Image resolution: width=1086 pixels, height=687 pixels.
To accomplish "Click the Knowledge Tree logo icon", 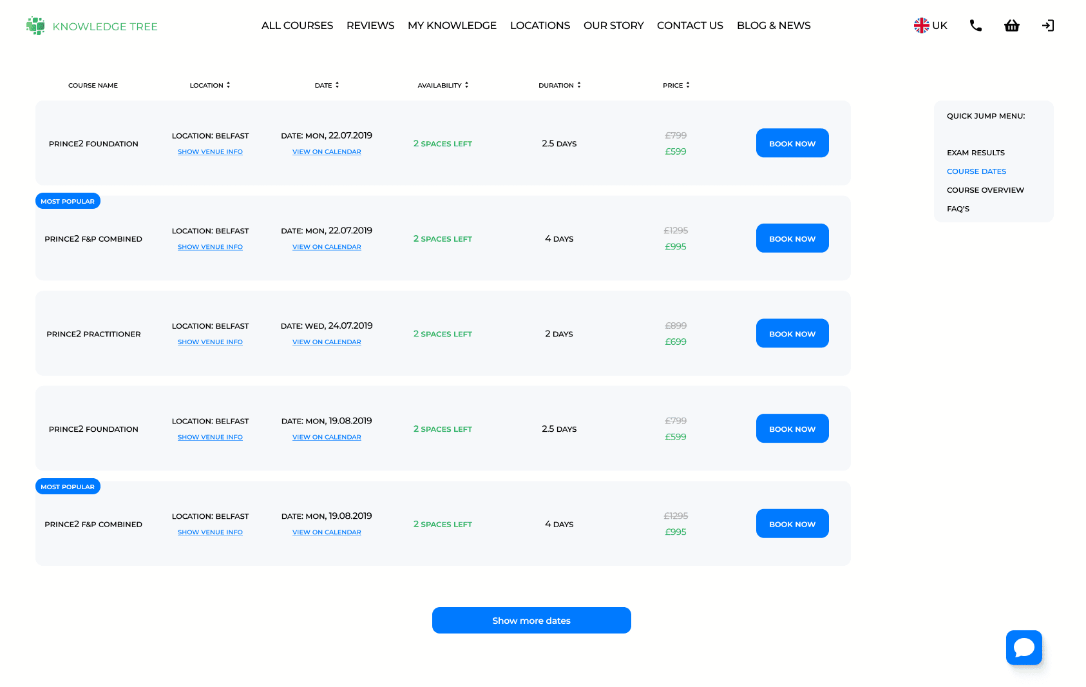I will click(x=35, y=26).
